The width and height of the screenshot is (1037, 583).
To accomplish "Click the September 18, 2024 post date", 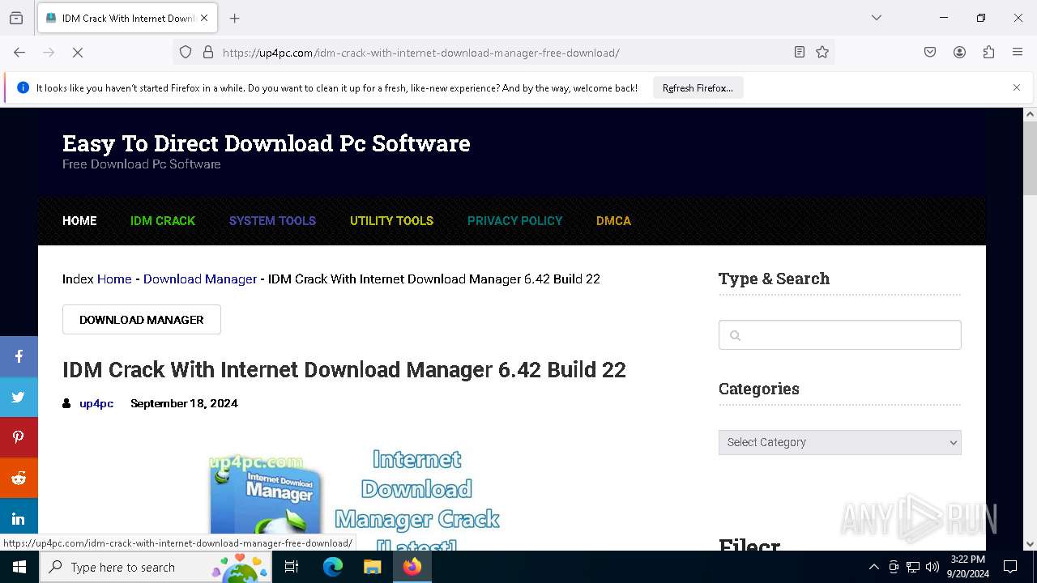I will pyautogui.click(x=184, y=403).
